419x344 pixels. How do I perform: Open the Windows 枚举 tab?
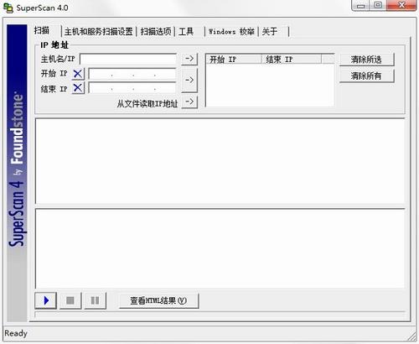[x=231, y=32]
